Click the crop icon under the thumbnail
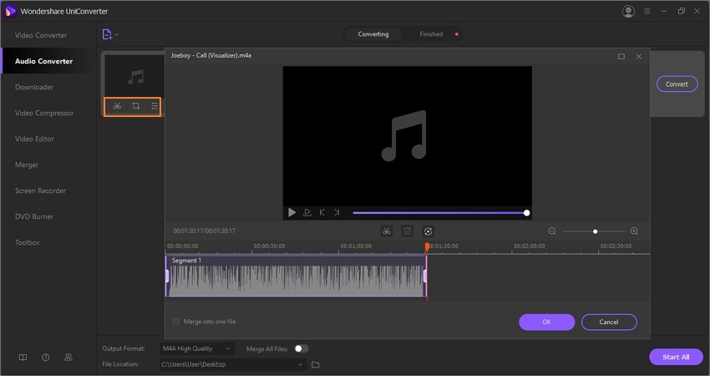 (x=136, y=106)
